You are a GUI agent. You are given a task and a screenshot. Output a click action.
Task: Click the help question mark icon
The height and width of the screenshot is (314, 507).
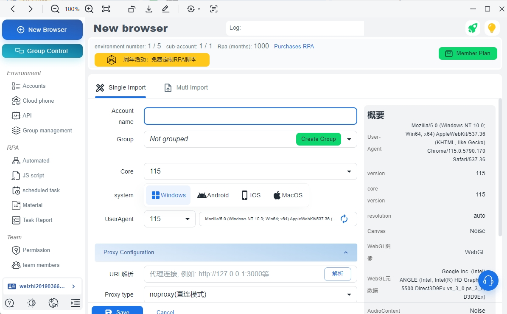9,303
